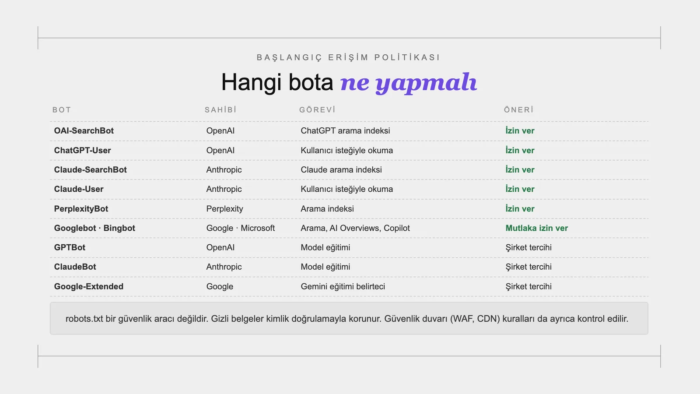Click Google owner in Google-Extended row
This screenshot has height=394, width=700.
(x=220, y=286)
